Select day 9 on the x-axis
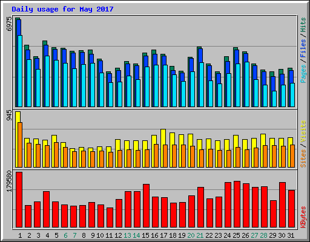The height and width of the screenshot is (242, 310). coord(93,235)
